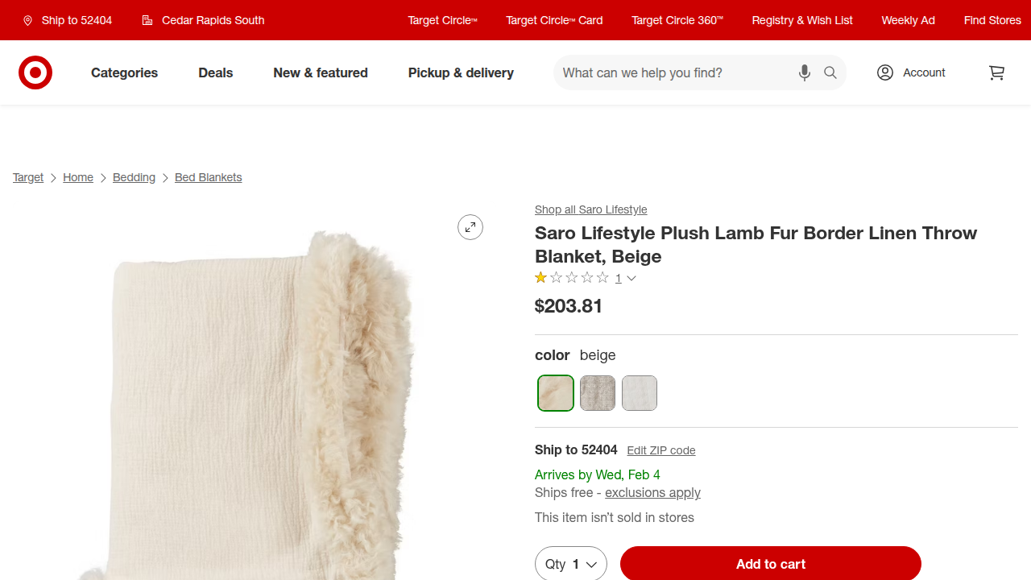The image size is (1031, 580).
Task: Activate the voice search microphone icon
Action: click(x=804, y=72)
